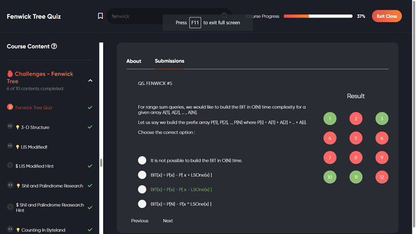Go to the Previous question

point(140,221)
